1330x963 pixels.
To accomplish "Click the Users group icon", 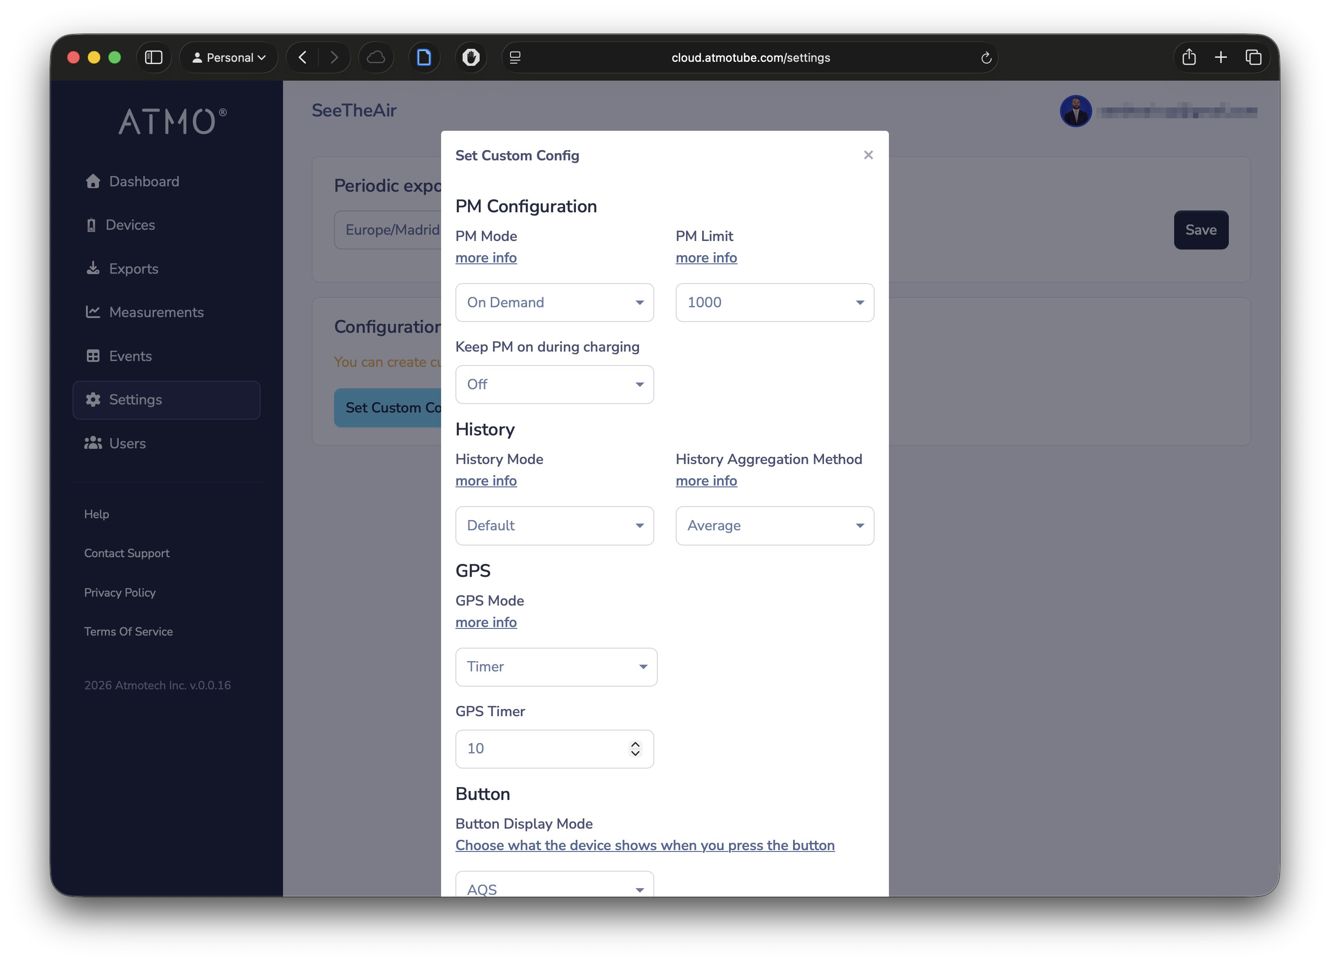I will [93, 443].
